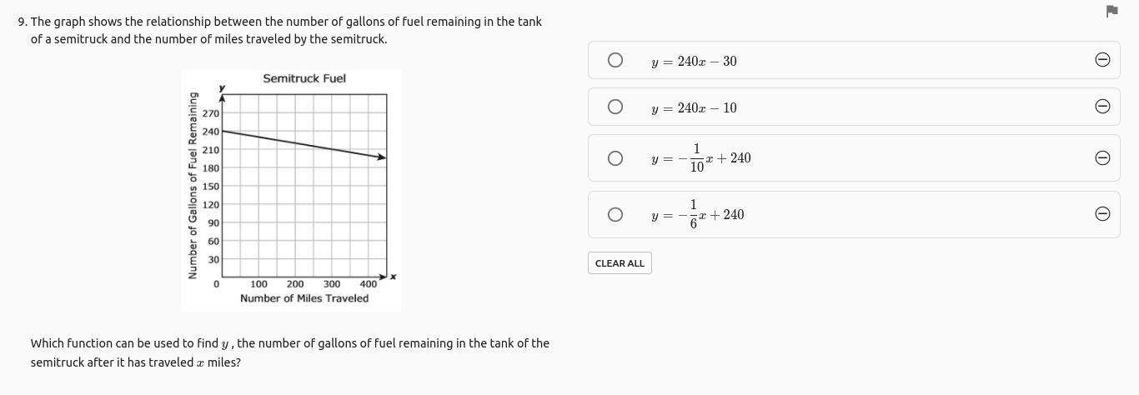Screen dimensions: 1139x395
Task: Cross out the −1/10 x + 240 option
Action: [1101, 158]
